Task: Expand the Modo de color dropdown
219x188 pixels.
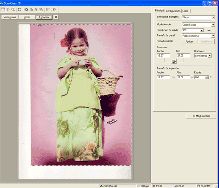Action: click(213, 25)
